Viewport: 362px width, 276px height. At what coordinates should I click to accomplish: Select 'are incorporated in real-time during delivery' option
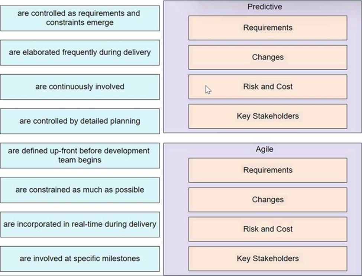pos(80,224)
